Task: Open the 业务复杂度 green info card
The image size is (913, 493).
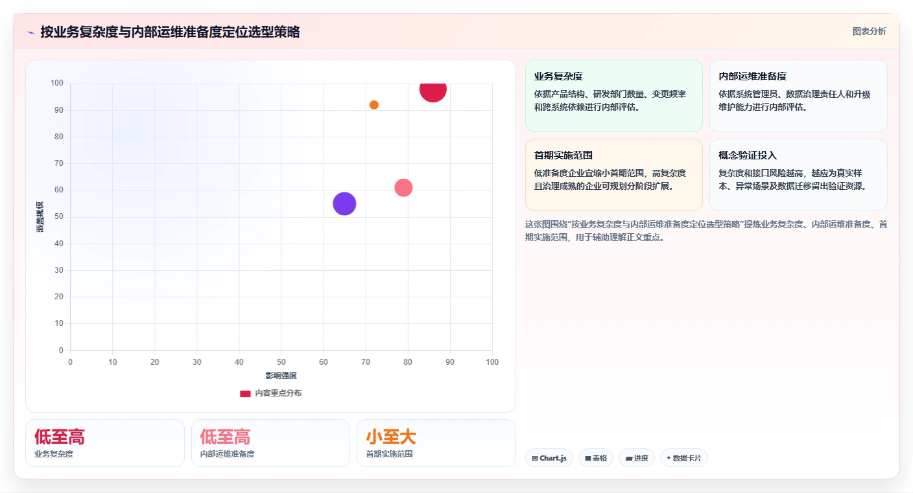Action: tap(614, 96)
